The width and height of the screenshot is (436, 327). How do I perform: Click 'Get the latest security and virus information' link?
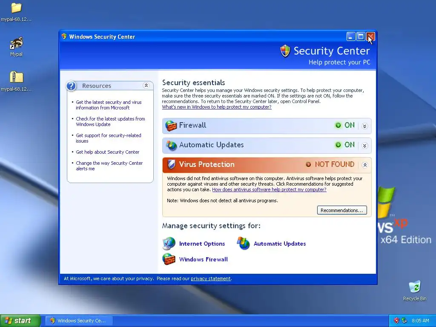[109, 105]
